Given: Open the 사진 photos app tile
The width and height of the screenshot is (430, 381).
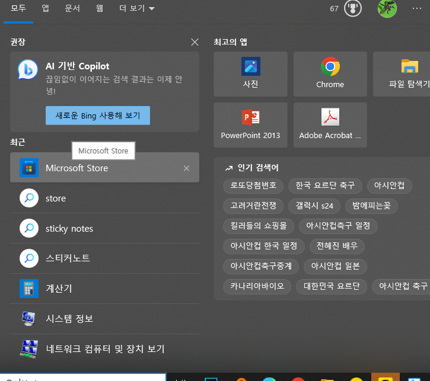Looking at the screenshot, I should [x=250, y=74].
